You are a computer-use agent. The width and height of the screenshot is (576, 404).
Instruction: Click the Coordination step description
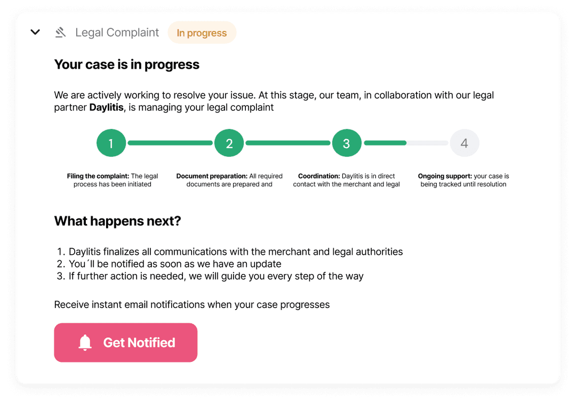(x=347, y=180)
